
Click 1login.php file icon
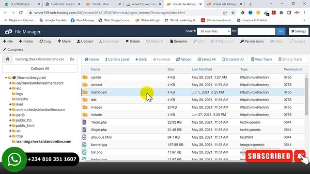[84, 122]
